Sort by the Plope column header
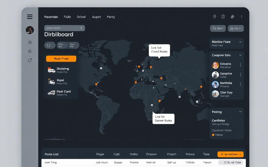268x167 pixels. pos(100,154)
